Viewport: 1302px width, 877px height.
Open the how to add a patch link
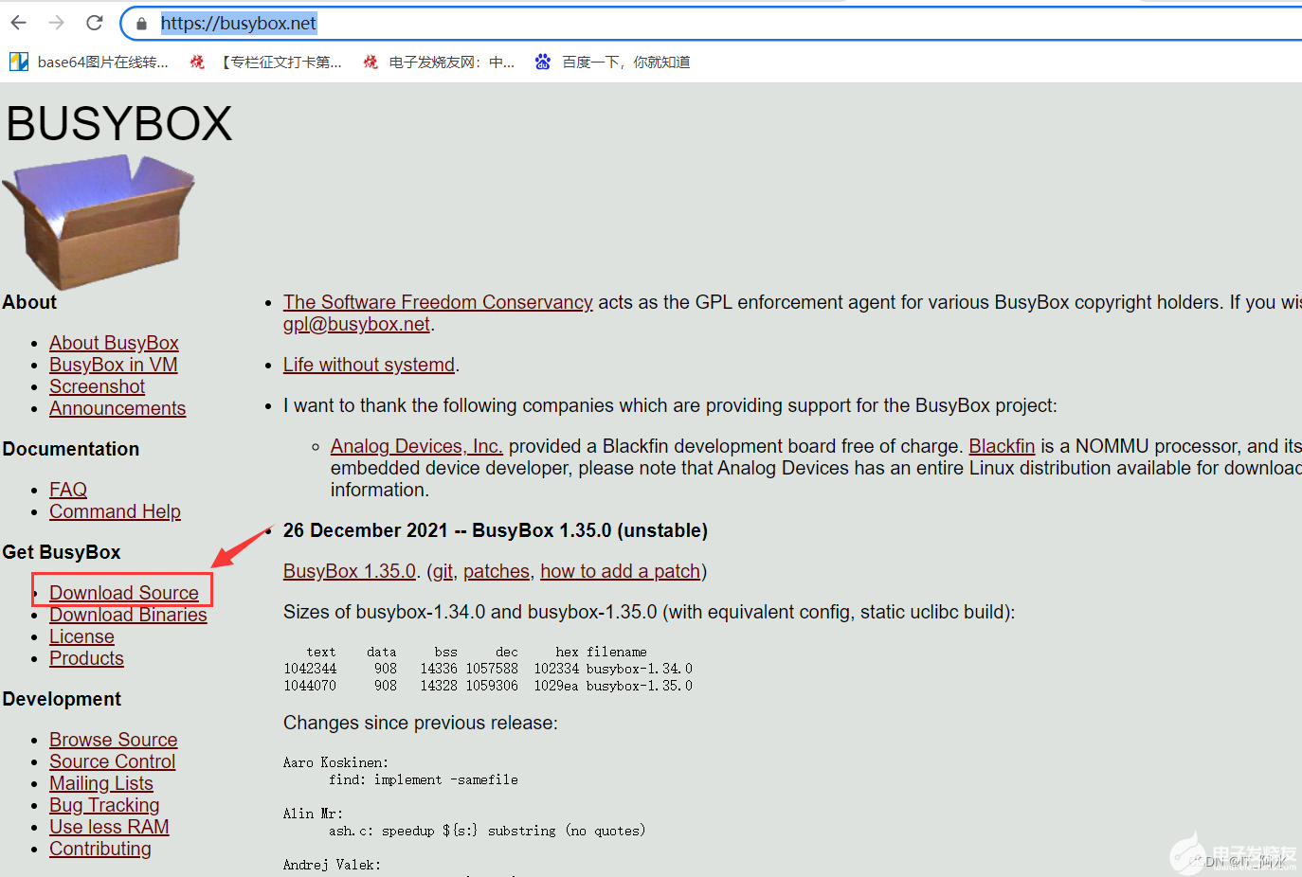click(621, 571)
